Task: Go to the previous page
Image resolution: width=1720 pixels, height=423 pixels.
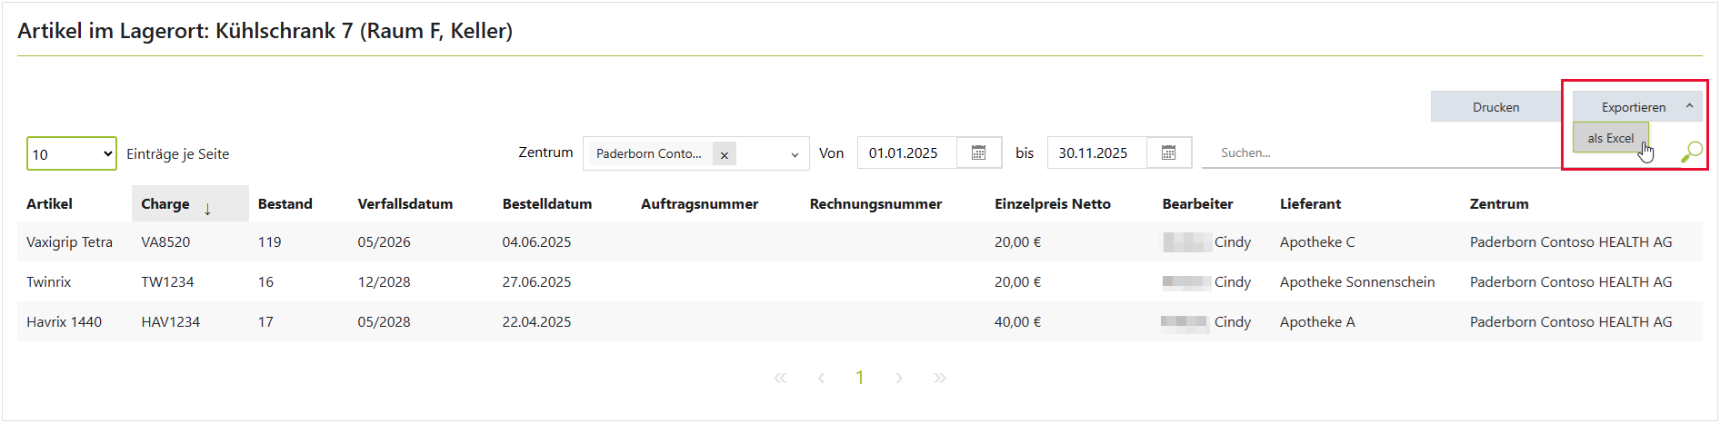Action: (821, 378)
